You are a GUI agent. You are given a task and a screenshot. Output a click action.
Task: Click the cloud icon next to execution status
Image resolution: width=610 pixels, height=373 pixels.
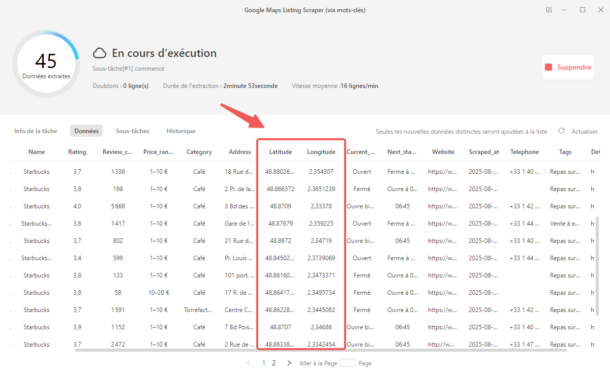(100, 53)
